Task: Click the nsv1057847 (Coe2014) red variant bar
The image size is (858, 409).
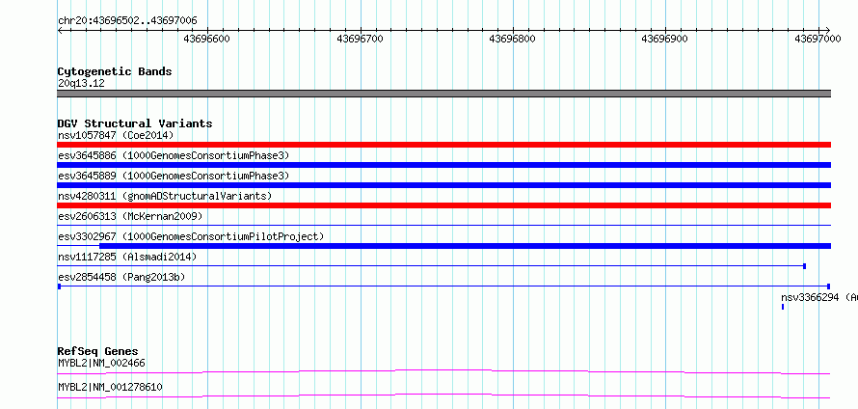Action: (x=443, y=145)
